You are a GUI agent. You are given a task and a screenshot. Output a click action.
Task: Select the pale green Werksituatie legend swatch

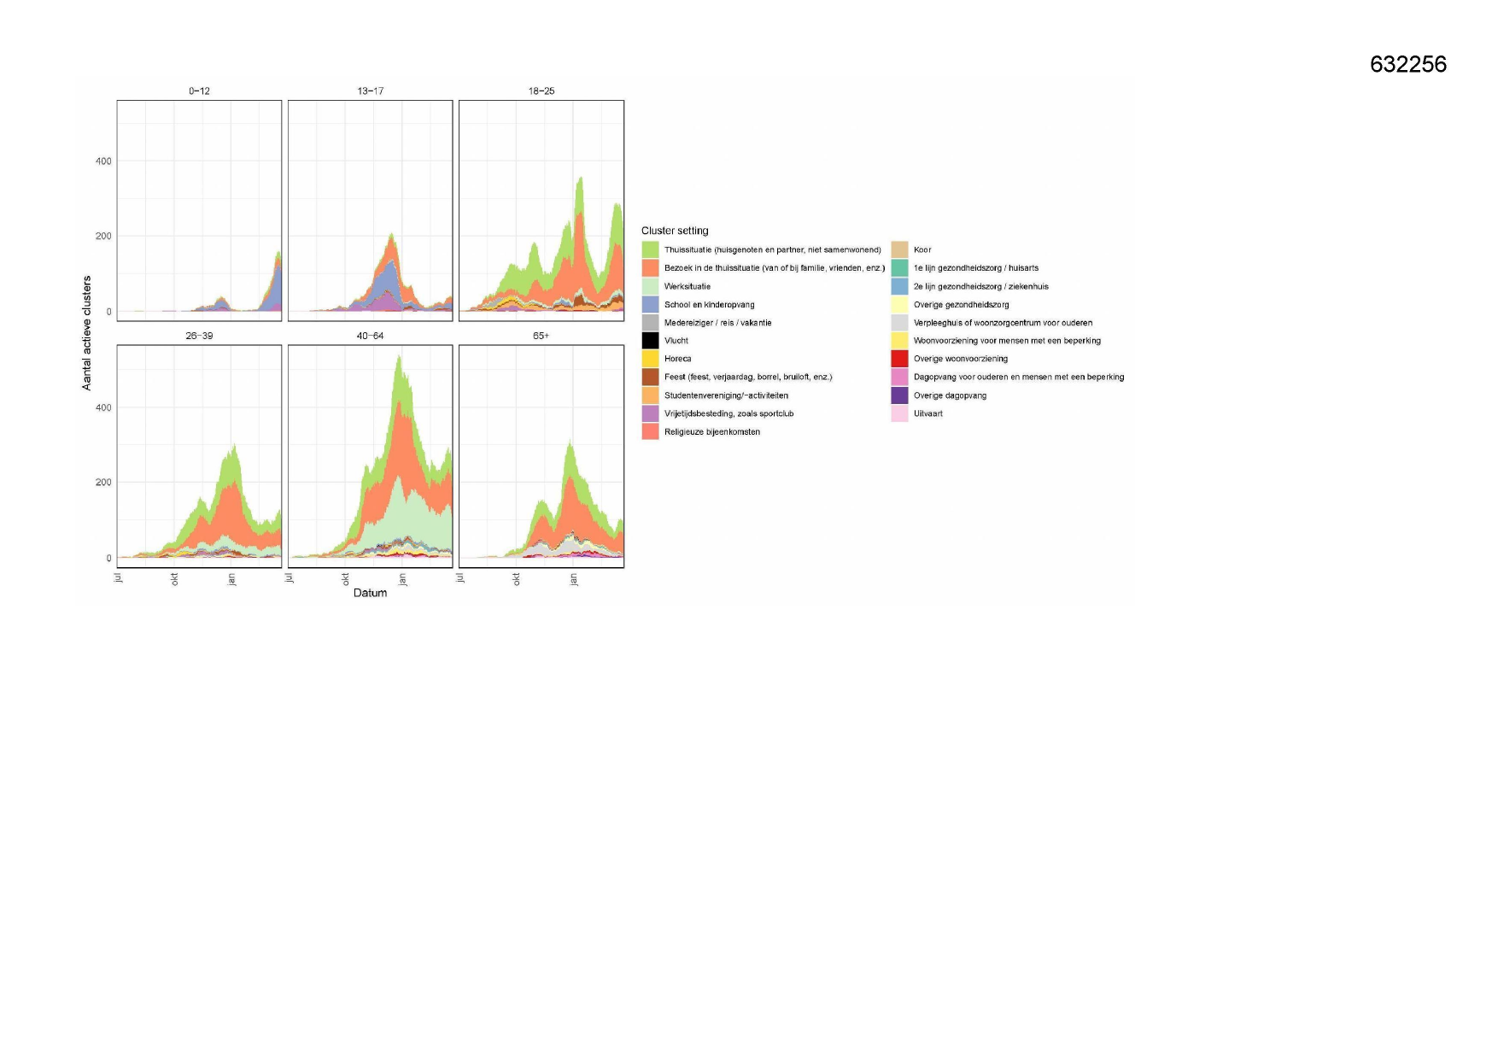[650, 286]
